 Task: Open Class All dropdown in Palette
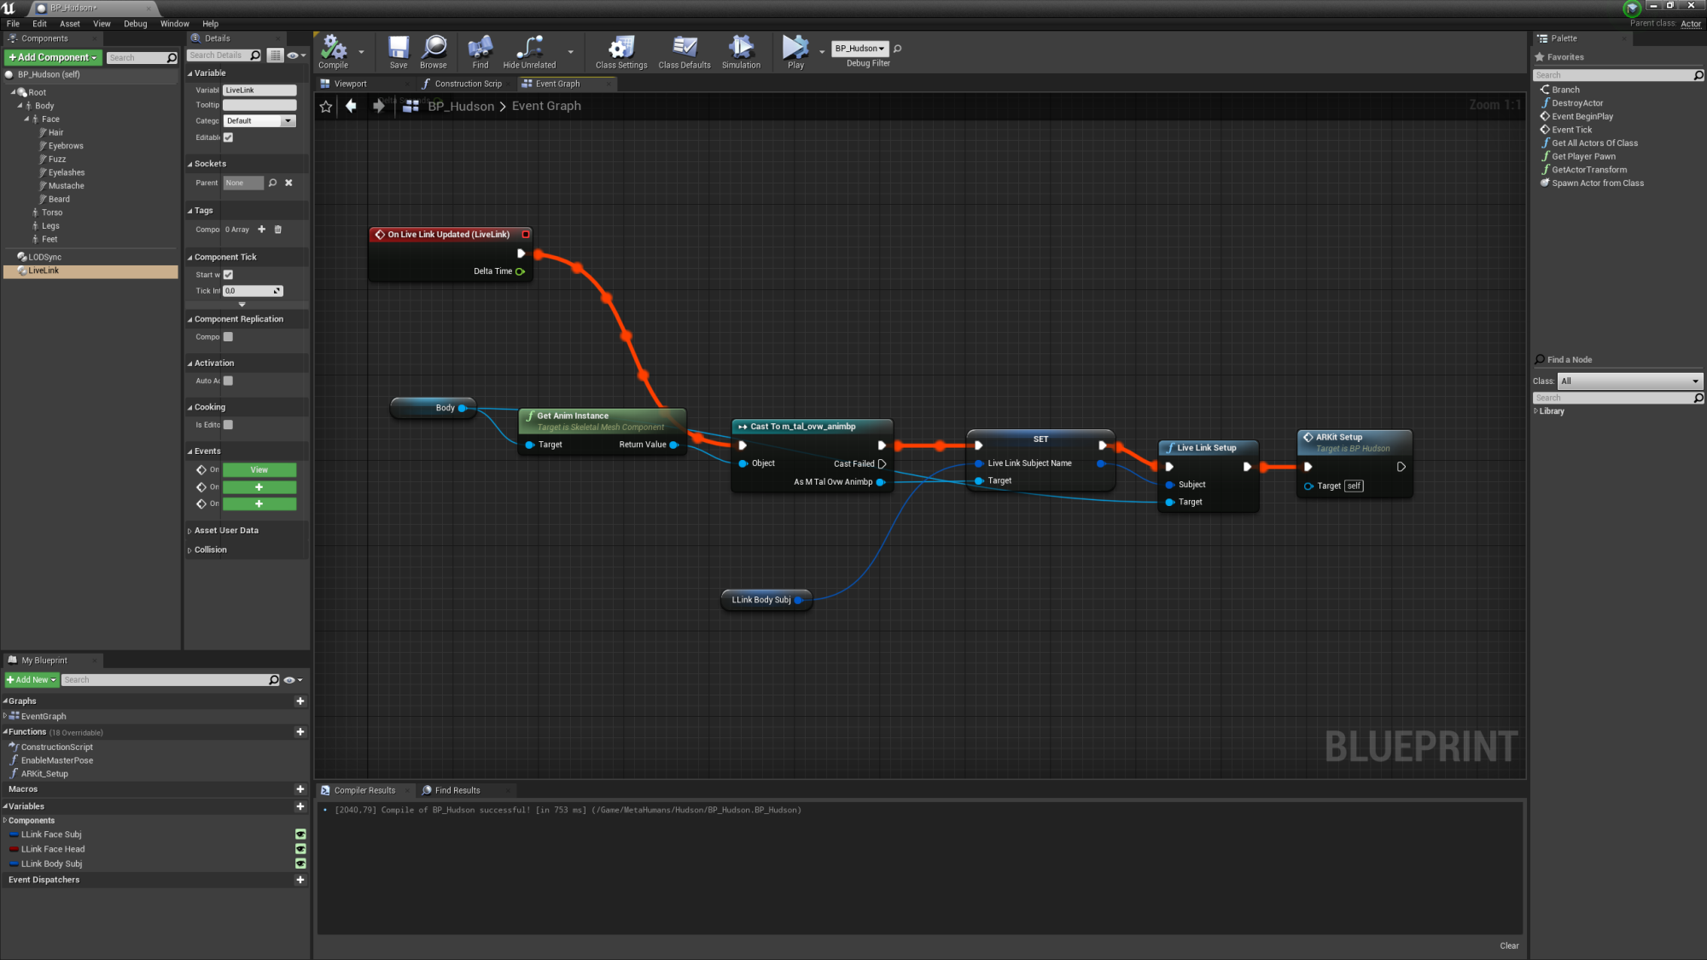[1629, 381]
